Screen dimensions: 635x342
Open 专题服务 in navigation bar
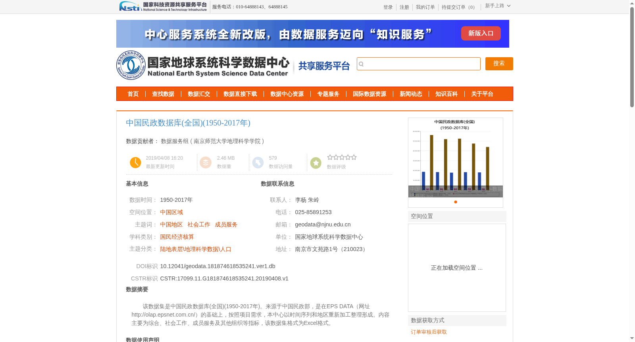pyautogui.click(x=328, y=94)
